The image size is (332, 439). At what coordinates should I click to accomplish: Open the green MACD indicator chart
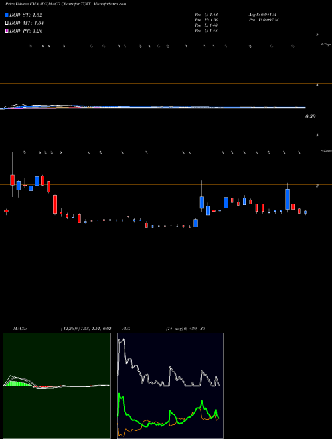[x=56, y=386]
